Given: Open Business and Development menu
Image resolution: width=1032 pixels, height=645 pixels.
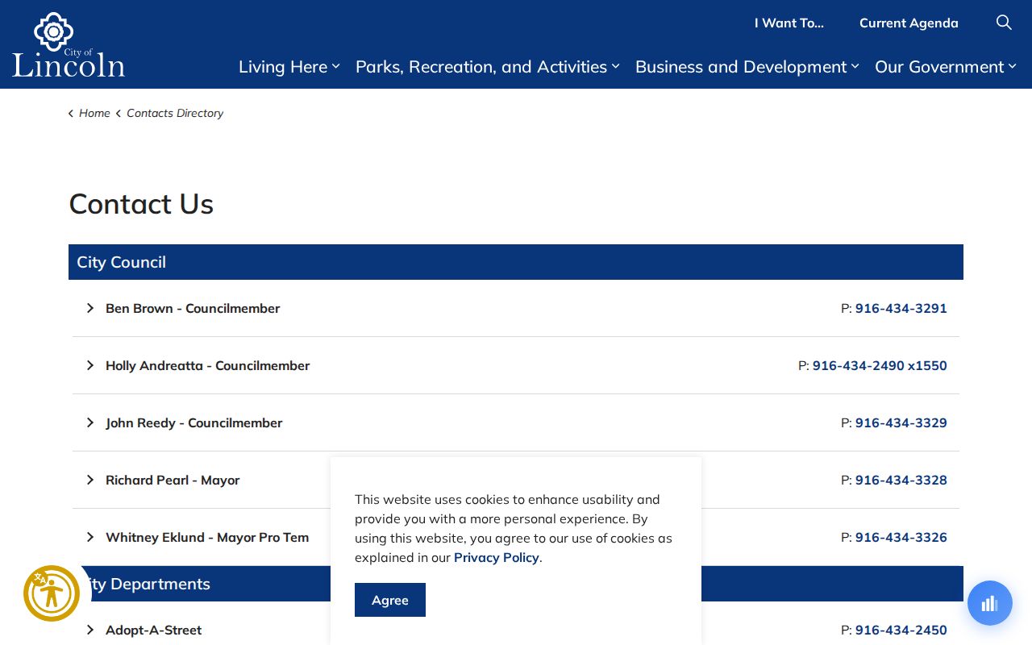Looking at the screenshot, I should [747, 67].
